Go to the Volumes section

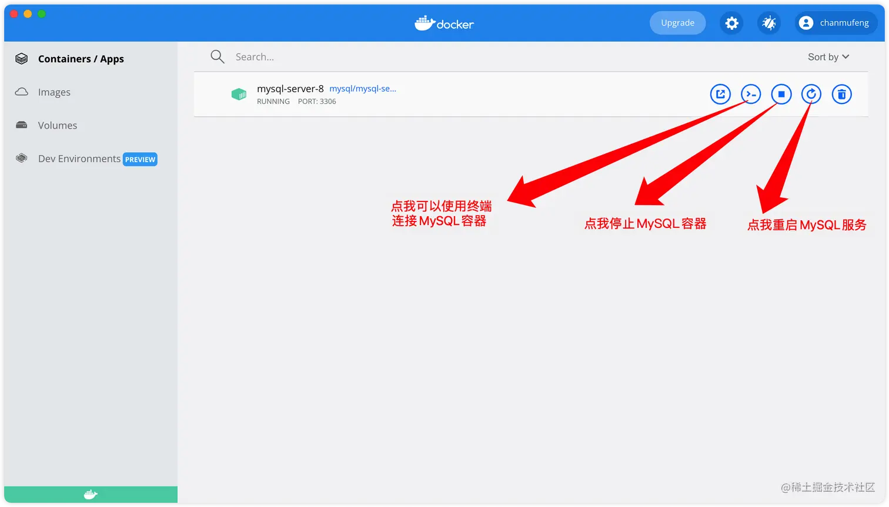pos(58,125)
